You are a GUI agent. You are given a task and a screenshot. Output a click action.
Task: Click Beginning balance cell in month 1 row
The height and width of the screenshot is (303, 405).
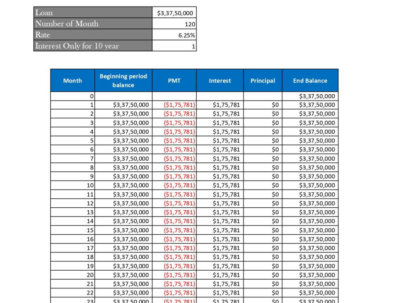(124, 105)
